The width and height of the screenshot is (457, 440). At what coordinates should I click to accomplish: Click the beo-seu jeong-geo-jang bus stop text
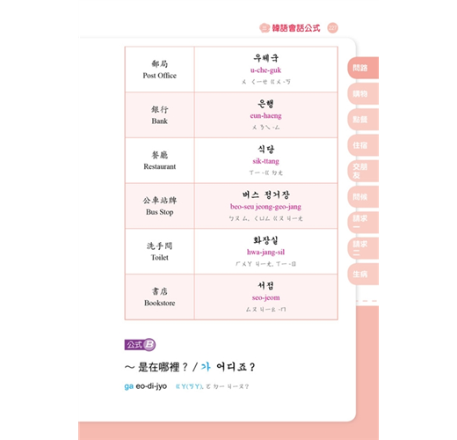265,207
